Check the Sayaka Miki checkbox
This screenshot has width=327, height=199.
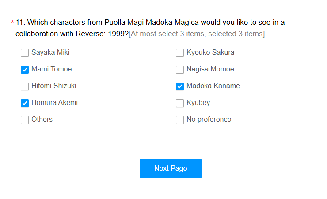point(25,53)
